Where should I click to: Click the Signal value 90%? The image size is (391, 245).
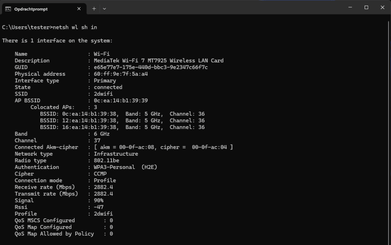click(x=99, y=200)
